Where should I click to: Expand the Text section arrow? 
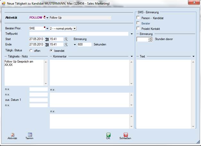pos(193,56)
